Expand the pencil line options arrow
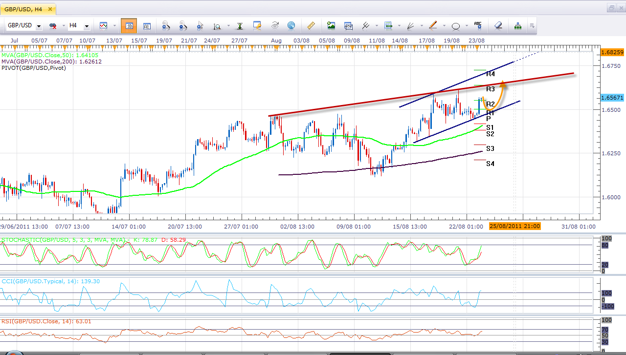The height and width of the screenshot is (355, 626). [x=444, y=25]
